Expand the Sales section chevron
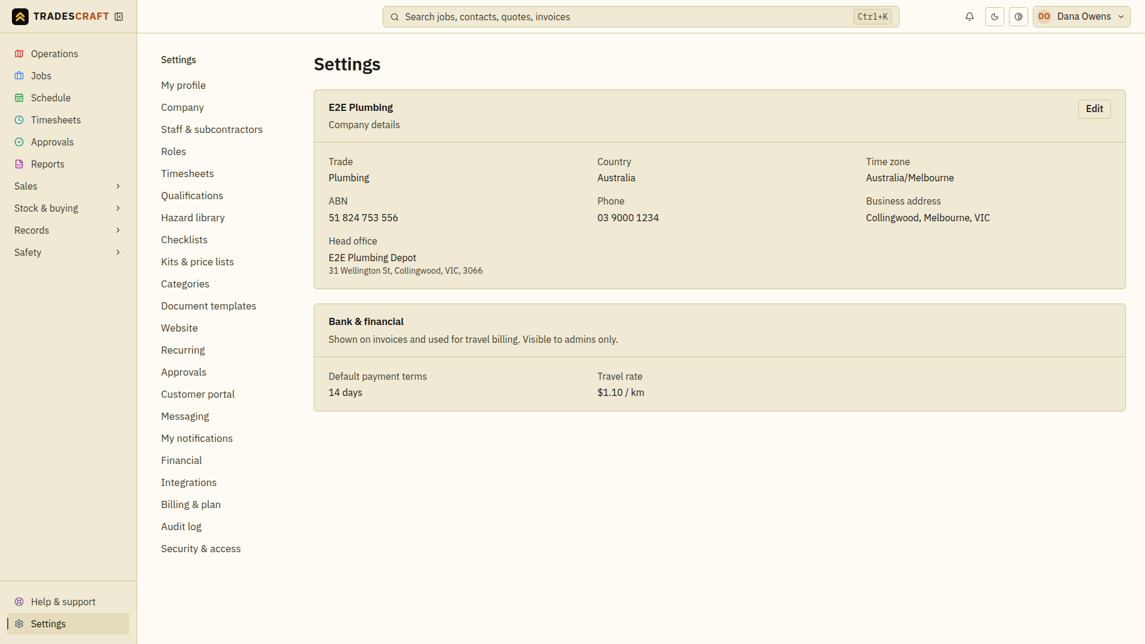This screenshot has width=1145, height=644. [118, 186]
